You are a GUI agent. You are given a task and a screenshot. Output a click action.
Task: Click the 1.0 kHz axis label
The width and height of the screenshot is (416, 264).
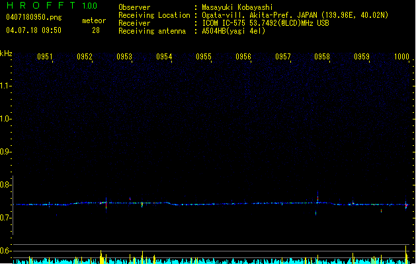[x=5, y=119]
